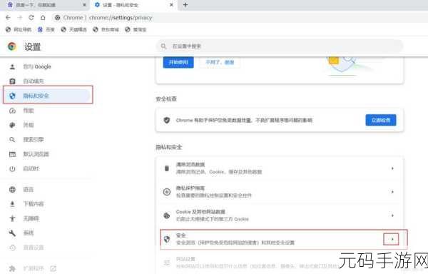
Task: Open 重置设置 restore icon in sidebar
Action: click(x=12, y=248)
